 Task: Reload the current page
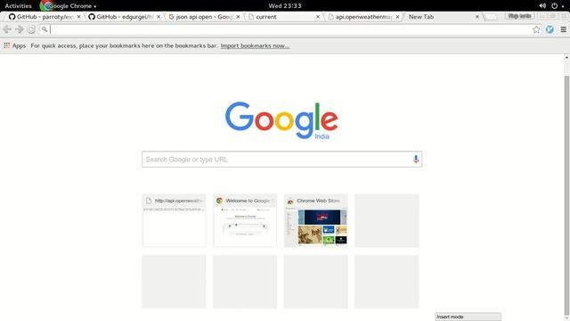click(32, 29)
